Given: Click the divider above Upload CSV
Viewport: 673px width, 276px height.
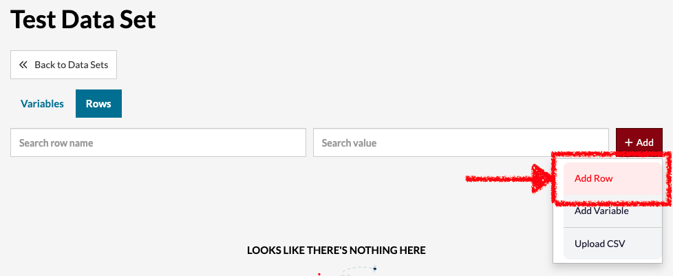Looking at the screenshot, I should (612, 228).
